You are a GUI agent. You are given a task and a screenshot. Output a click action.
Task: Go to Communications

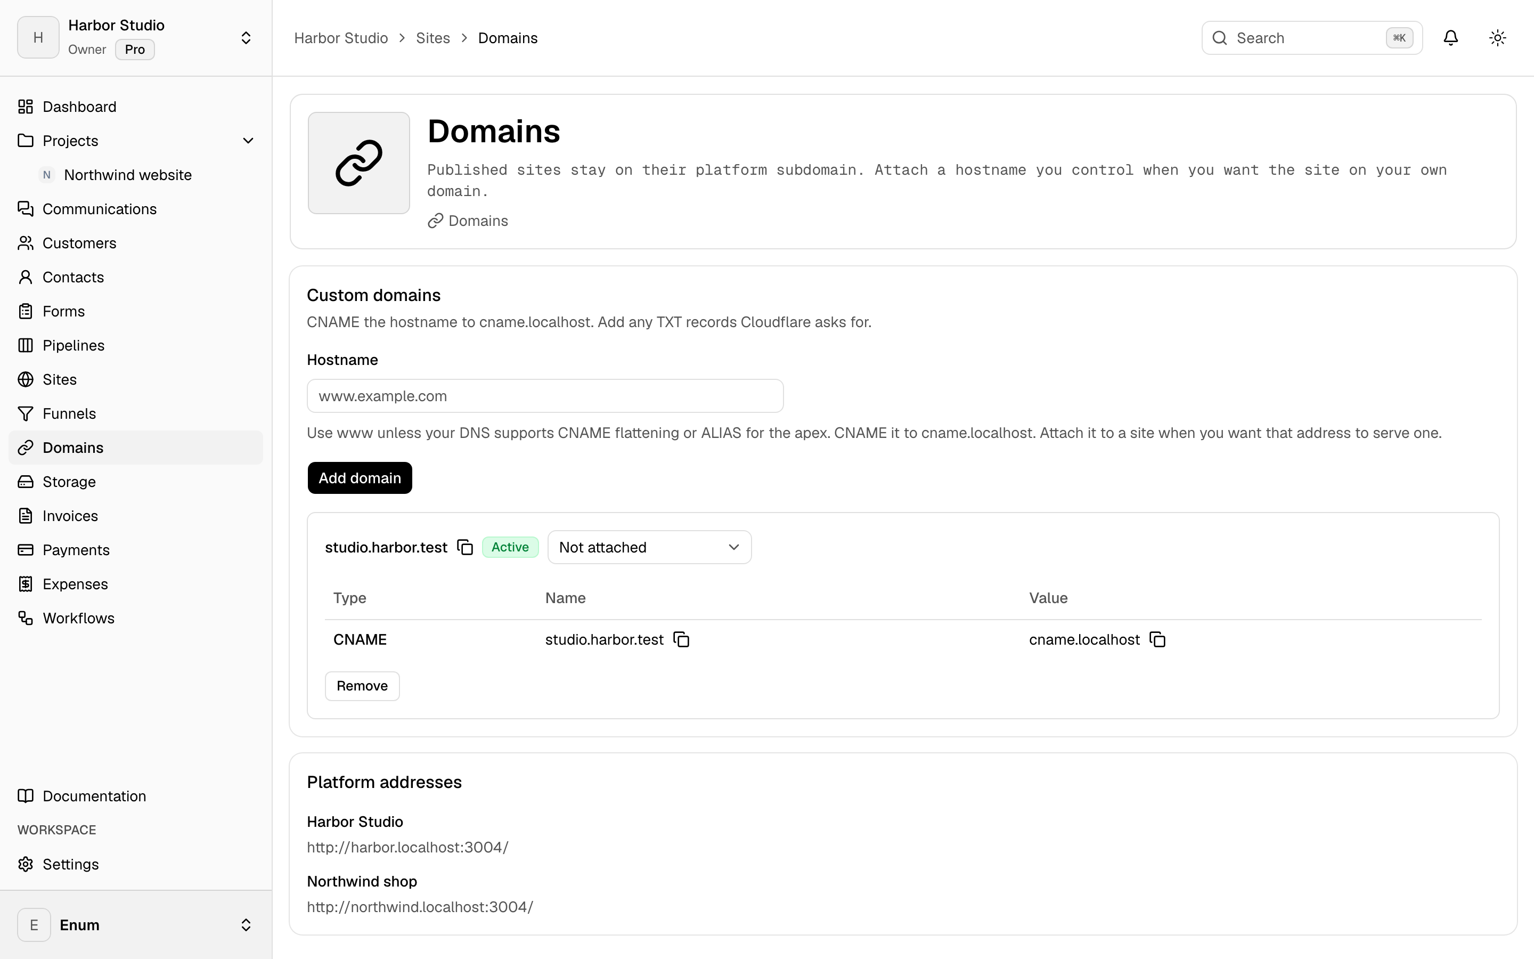(x=136, y=209)
